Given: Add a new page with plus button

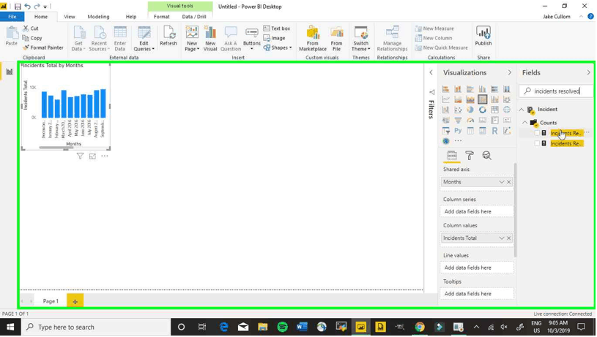Looking at the screenshot, I should [x=75, y=301].
